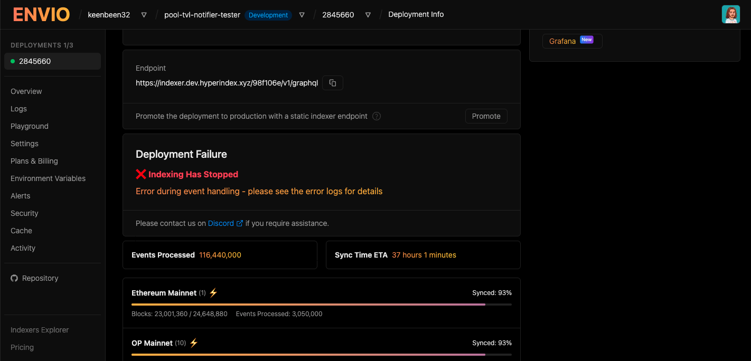This screenshot has height=361, width=751.
Task: Click the lightning bolt next to OP Mainnet
Action: pyautogui.click(x=194, y=343)
